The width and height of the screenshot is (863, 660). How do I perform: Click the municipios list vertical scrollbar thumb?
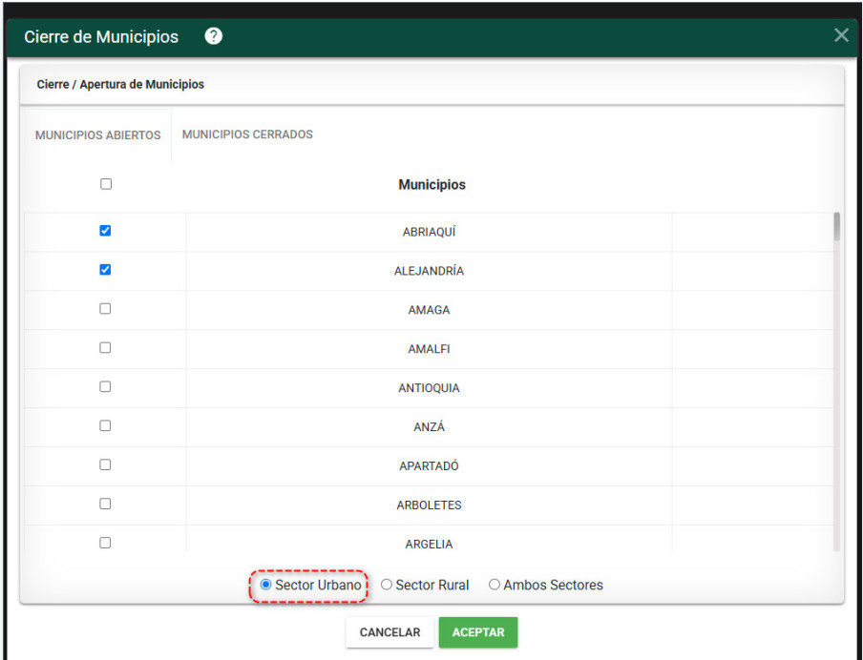click(x=836, y=227)
